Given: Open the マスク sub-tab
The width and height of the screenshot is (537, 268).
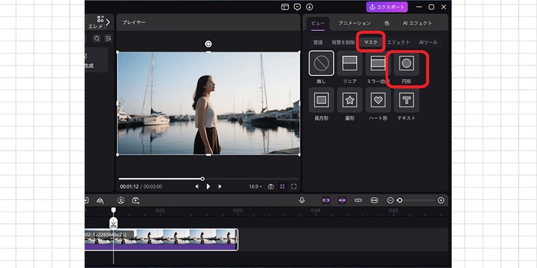Looking at the screenshot, I should pos(371,42).
